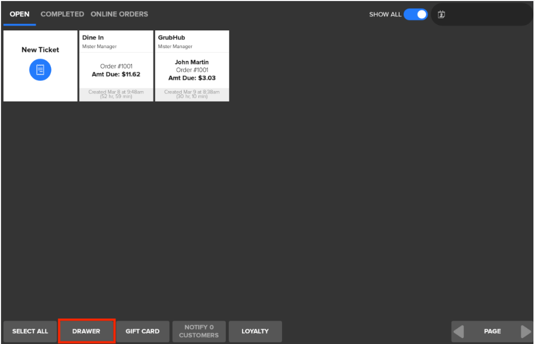Screen dimensions: 535x344
Task: Click the customer lookup icon in the search bar
Action: coord(441,14)
